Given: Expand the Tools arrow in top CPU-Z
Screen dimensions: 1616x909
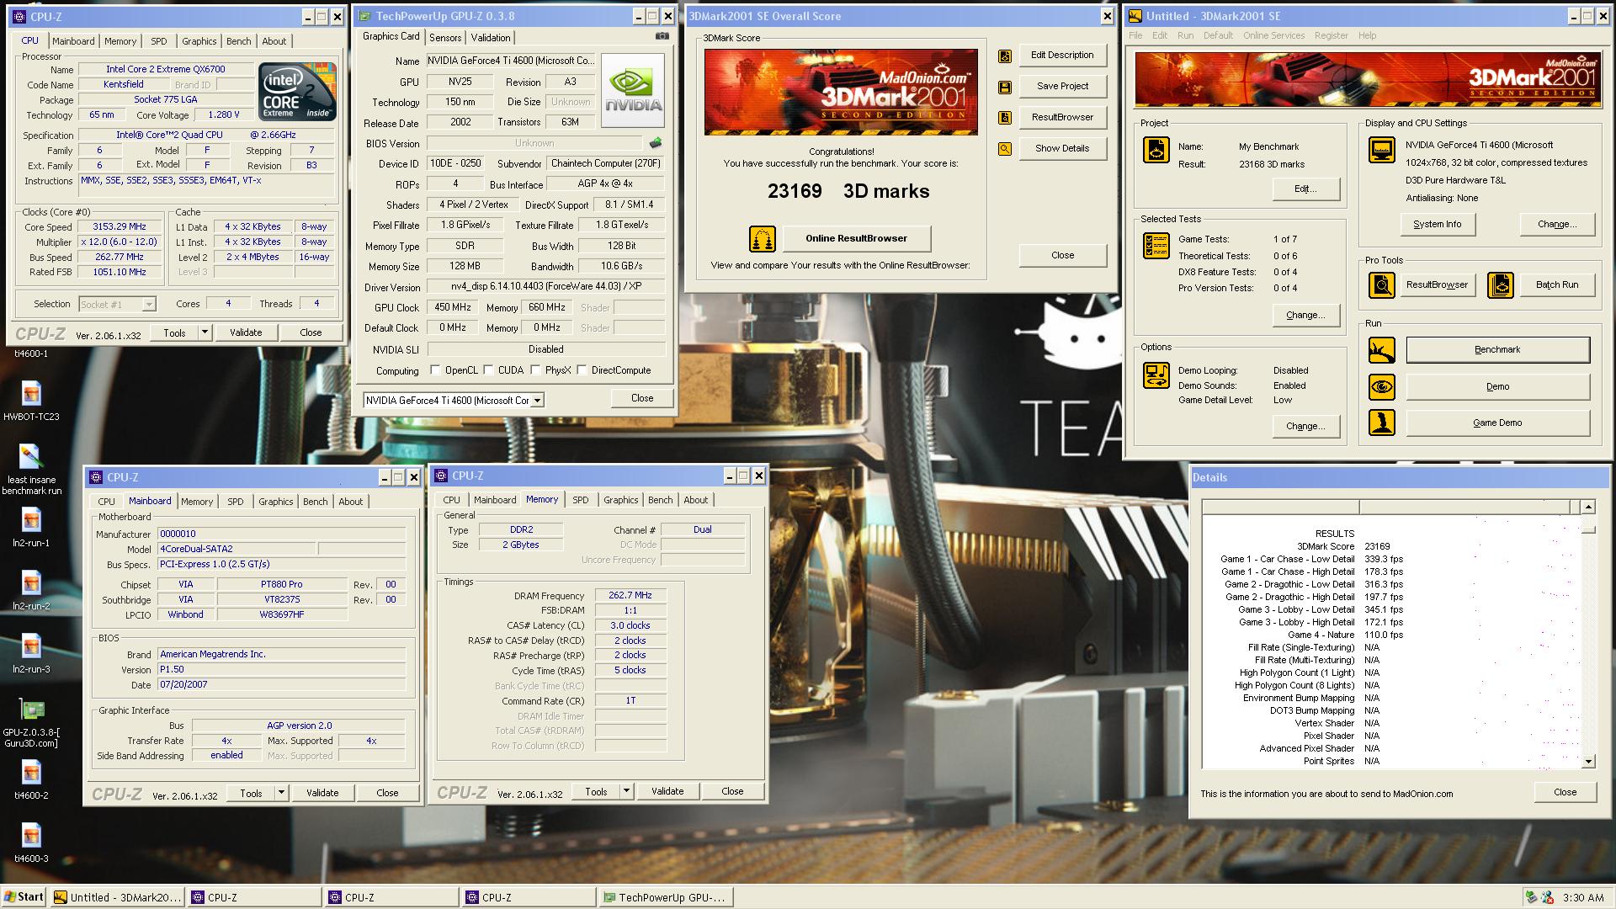Looking at the screenshot, I should pos(204,333).
